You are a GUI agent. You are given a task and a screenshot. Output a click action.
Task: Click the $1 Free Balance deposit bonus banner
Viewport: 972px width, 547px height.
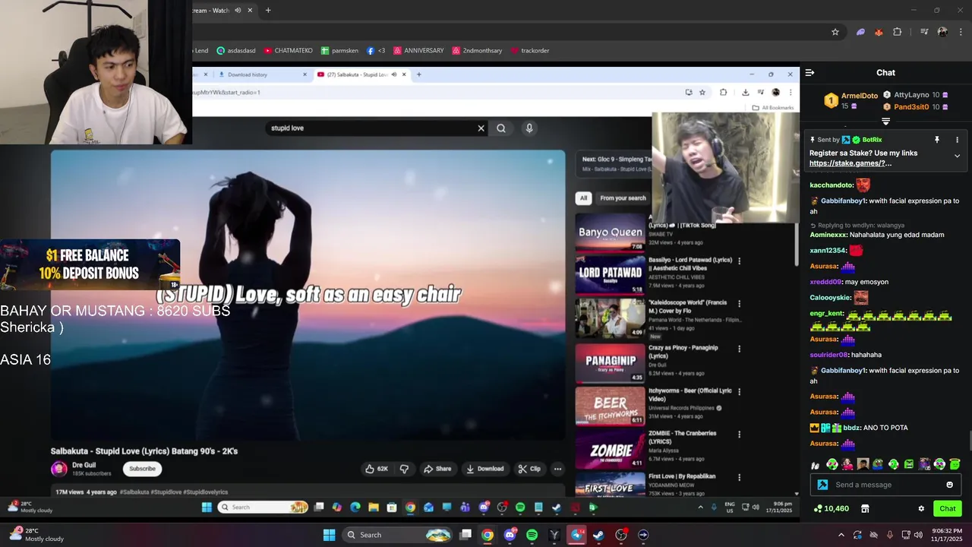(90, 264)
